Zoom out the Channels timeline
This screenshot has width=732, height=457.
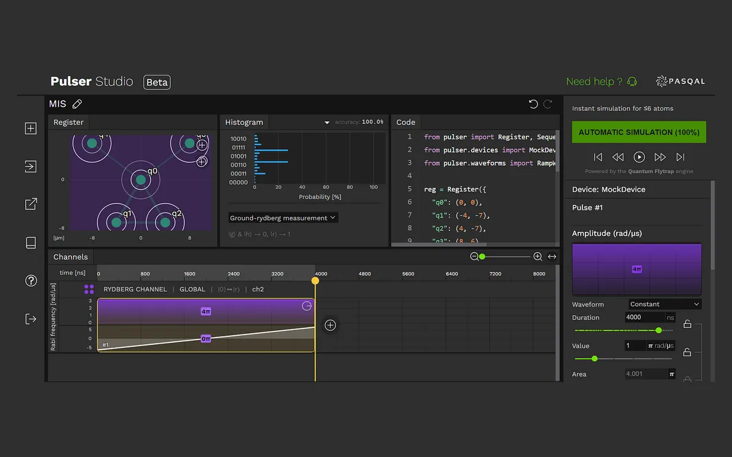pyautogui.click(x=474, y=257)
